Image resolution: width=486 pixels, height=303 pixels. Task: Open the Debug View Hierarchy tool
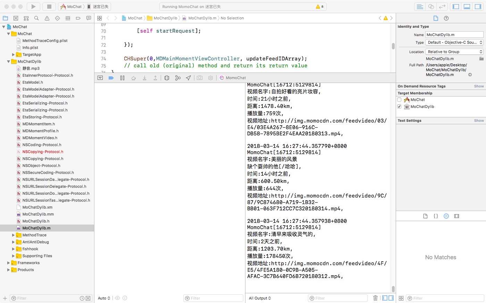coord(167,78)
